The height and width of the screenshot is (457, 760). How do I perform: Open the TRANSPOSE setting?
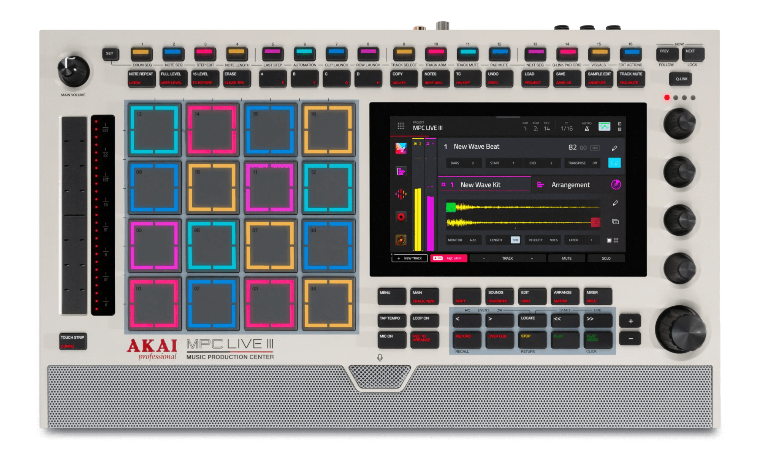(x=583, y=163)
